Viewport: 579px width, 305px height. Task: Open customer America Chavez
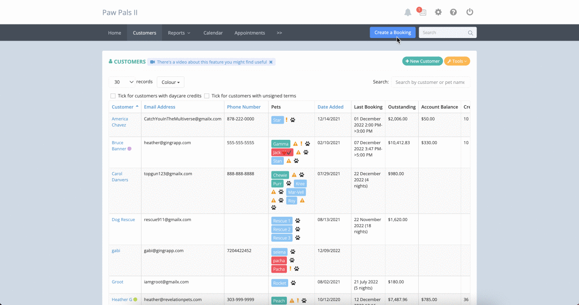point(120,122)
